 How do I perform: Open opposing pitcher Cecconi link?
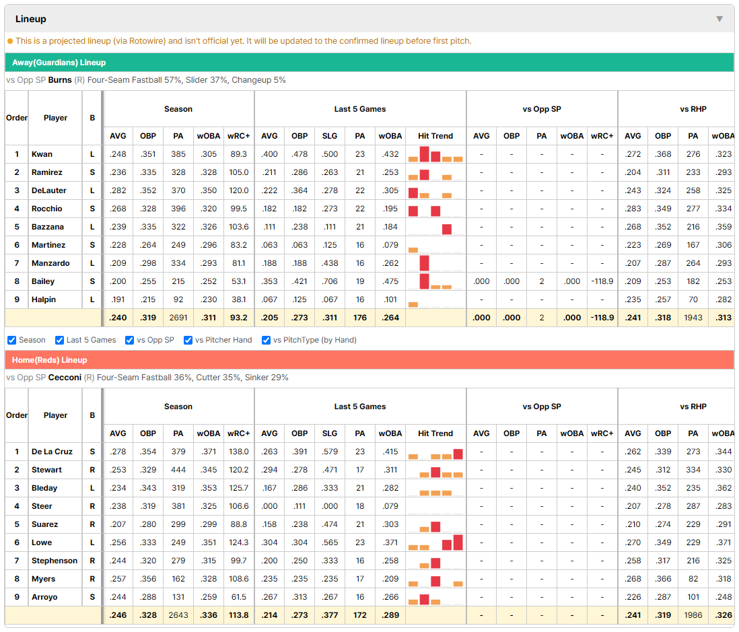(65, 378)
